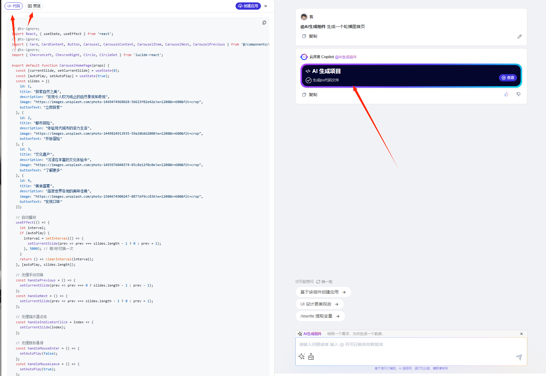546x376 pixels.
Task: Click the checkmark icon beside 生成jsx代码文件
Action: (308, 80)
